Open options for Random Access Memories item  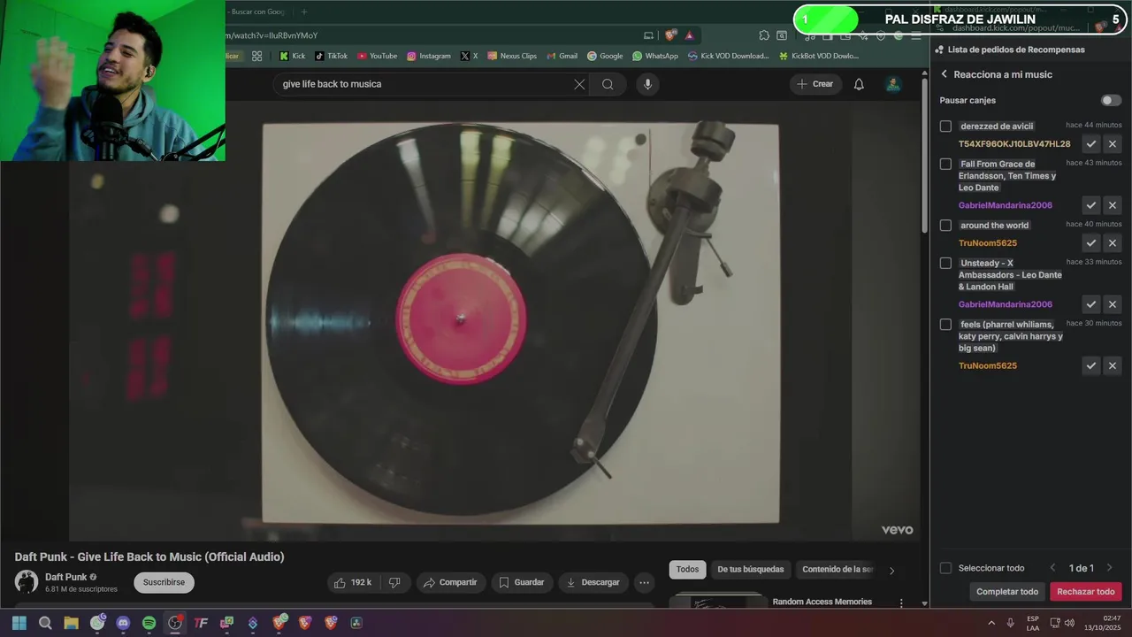901,602
